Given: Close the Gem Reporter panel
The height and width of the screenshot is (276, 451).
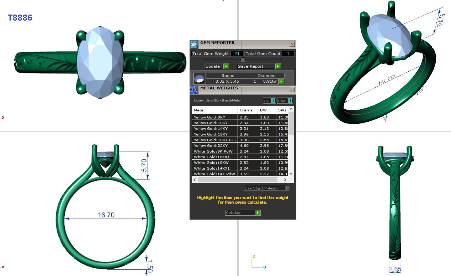Looking at the screenshot, I should [x=292, y=44].
